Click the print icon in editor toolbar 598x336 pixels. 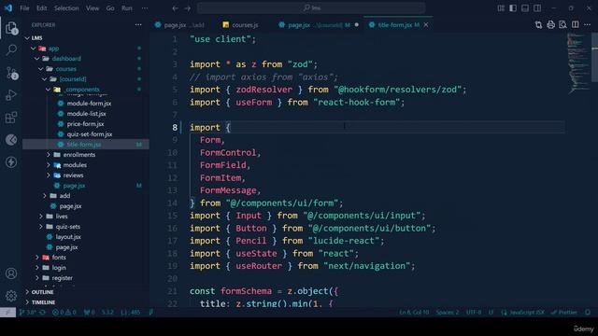coord(550,25)
